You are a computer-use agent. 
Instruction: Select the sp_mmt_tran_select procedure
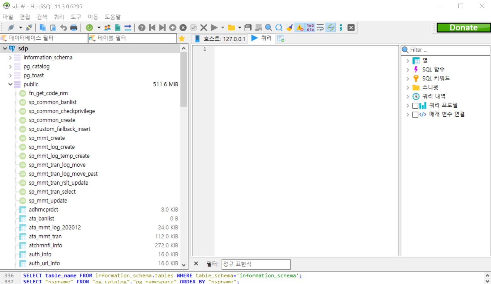52,192
